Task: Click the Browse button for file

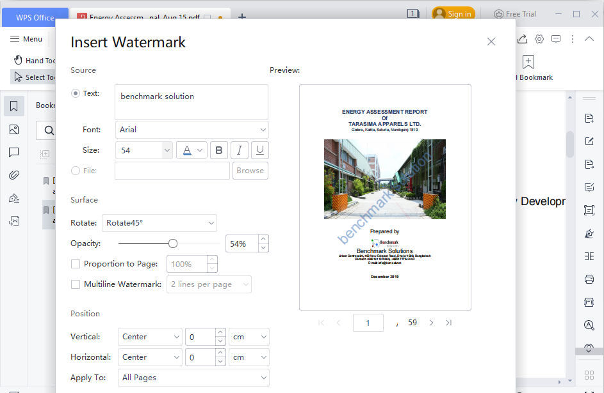Action: [x=250, y=171]
